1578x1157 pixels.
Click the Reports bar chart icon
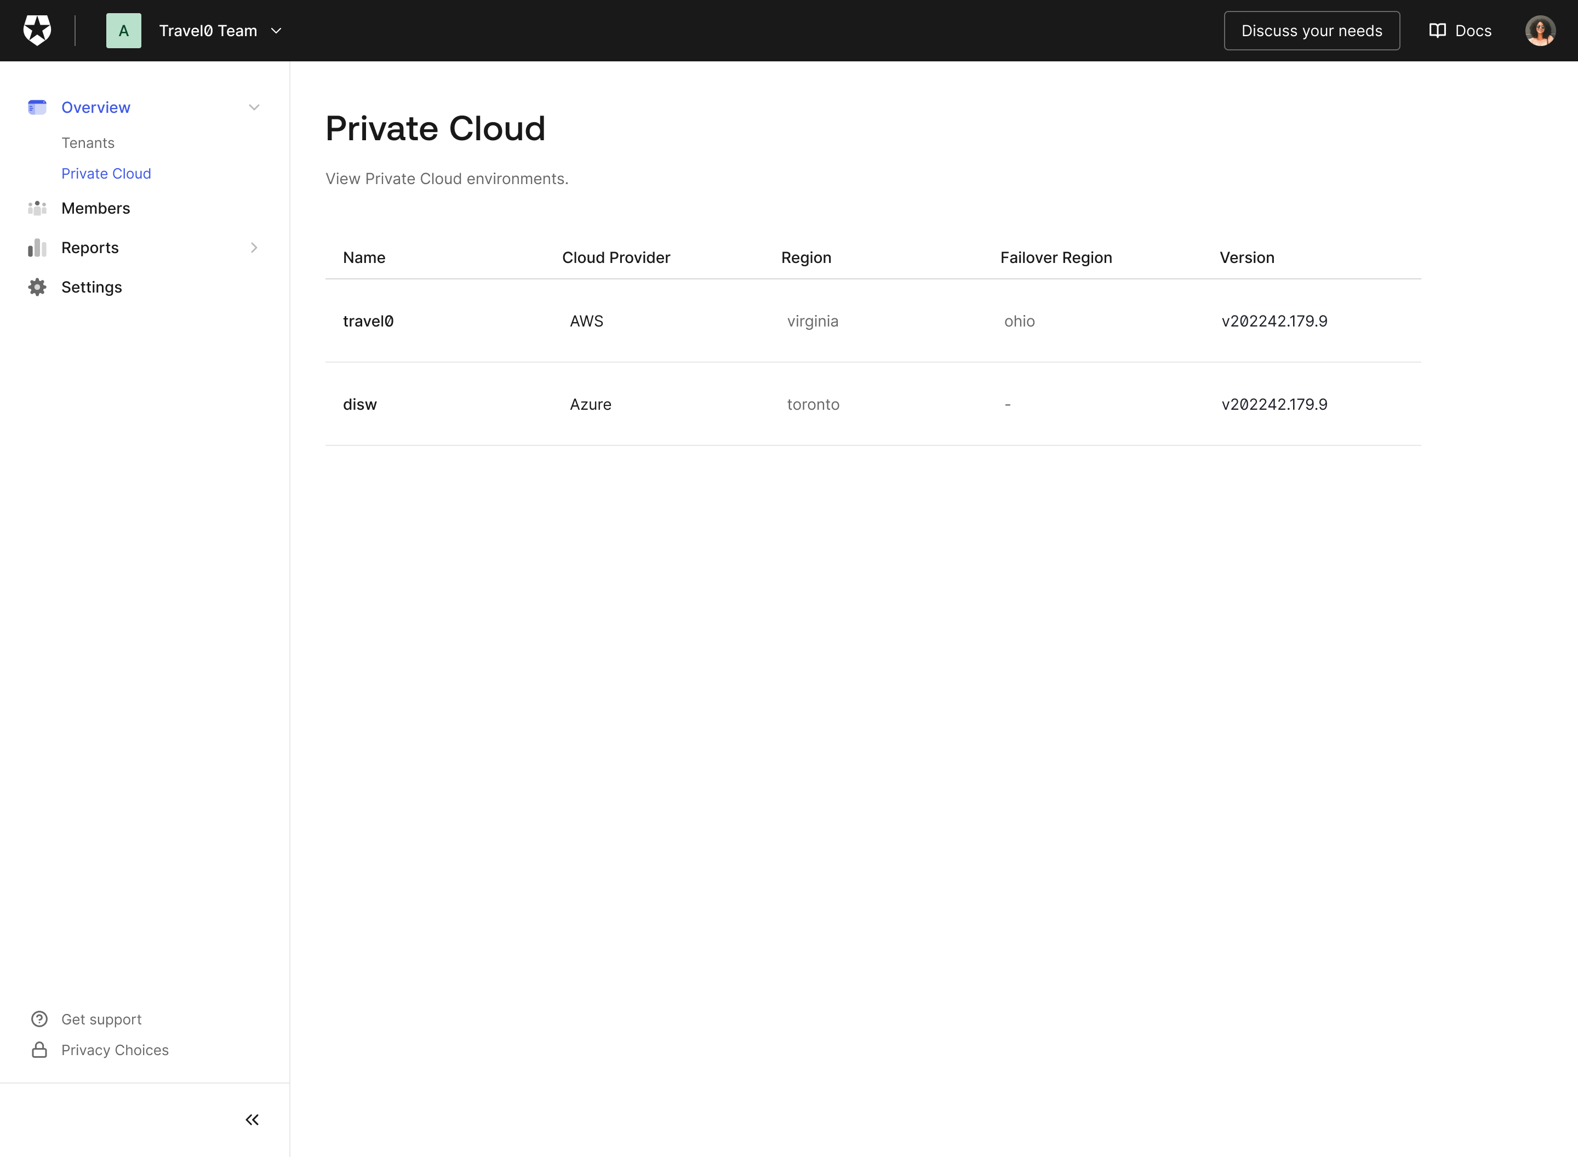point(37,248)
